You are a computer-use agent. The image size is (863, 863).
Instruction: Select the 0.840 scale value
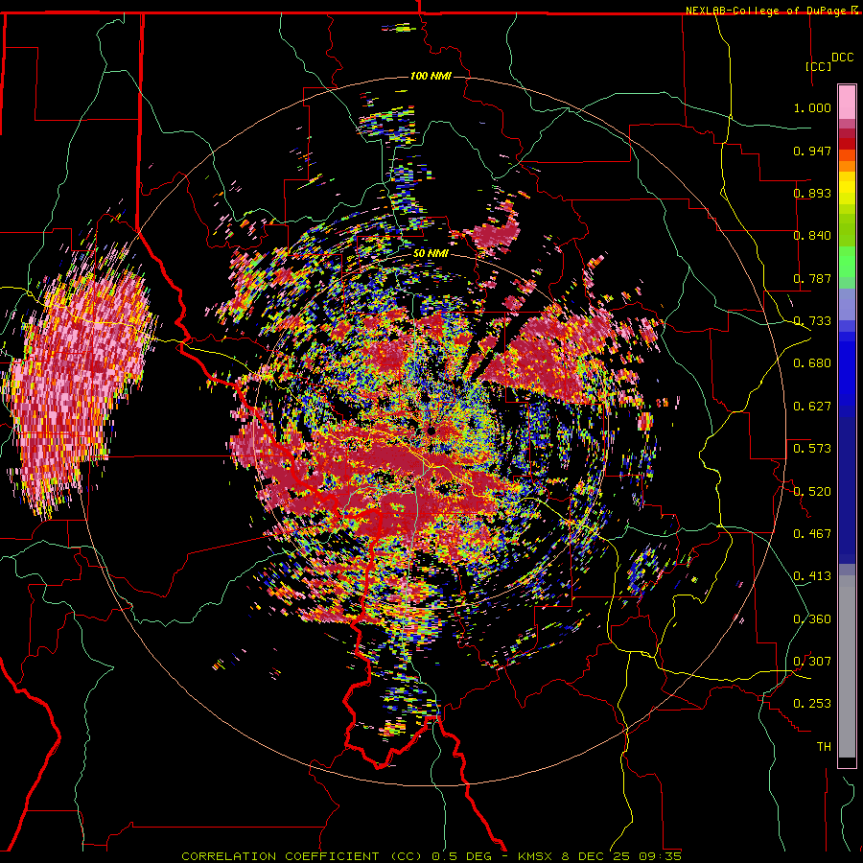point(812,236)
